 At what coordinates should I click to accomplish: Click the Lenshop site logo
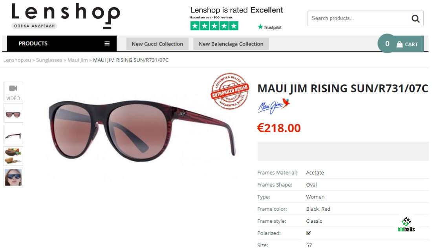[66, 16]
